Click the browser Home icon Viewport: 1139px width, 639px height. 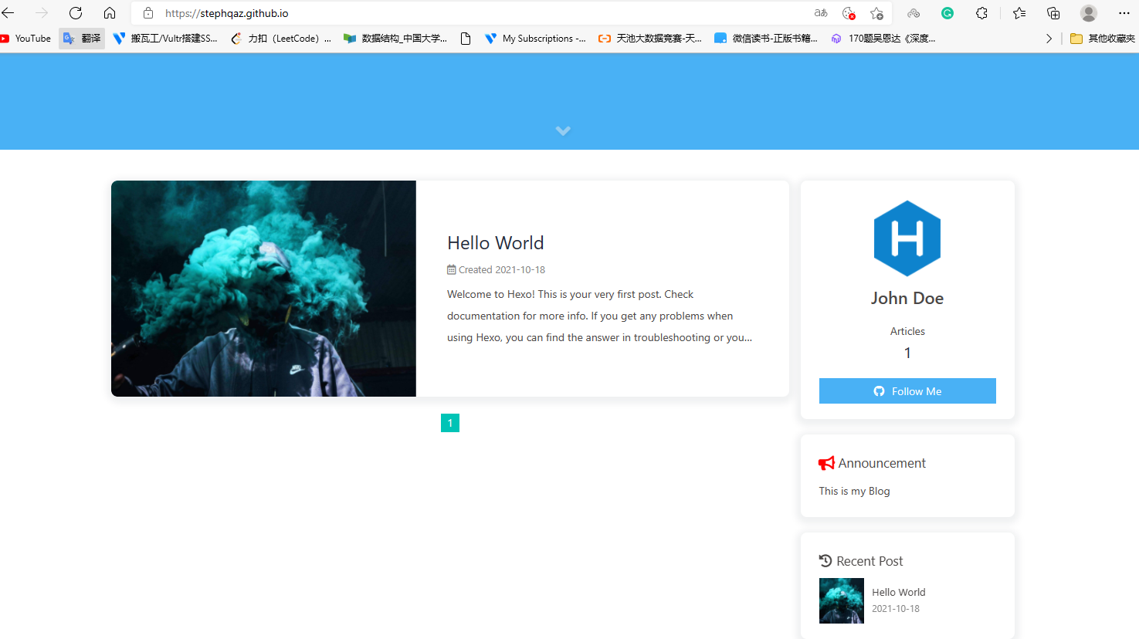pos(110,13)
